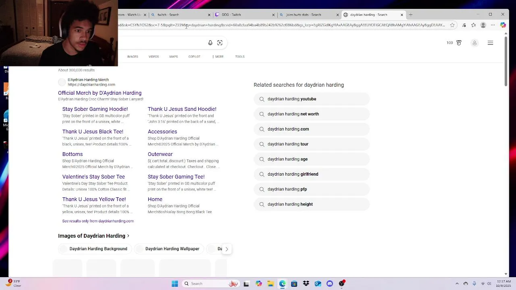
Task: Advance the image chips carousel arrow
Action: pyautogui.click(x=227, y=249)
